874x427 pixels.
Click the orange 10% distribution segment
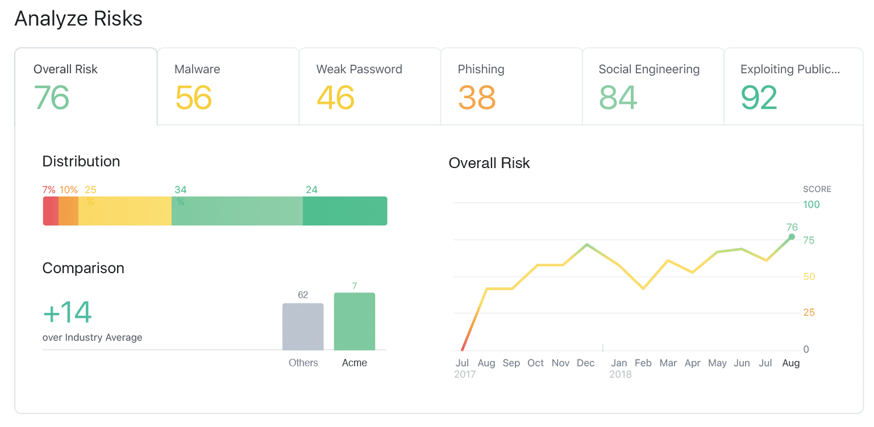point(68,211)
